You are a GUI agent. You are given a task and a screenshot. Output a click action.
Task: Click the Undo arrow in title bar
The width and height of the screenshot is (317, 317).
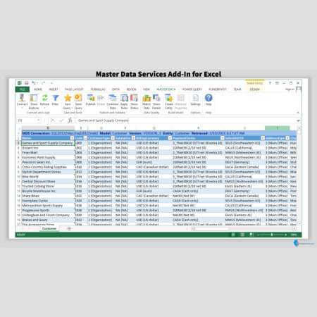click(x=34, y=83)
